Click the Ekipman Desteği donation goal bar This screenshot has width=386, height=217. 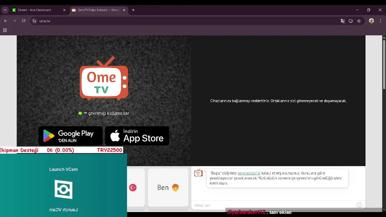click(x=62, y=150)
